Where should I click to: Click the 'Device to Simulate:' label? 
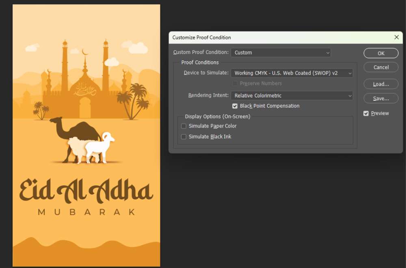click(x=206, y=73)
